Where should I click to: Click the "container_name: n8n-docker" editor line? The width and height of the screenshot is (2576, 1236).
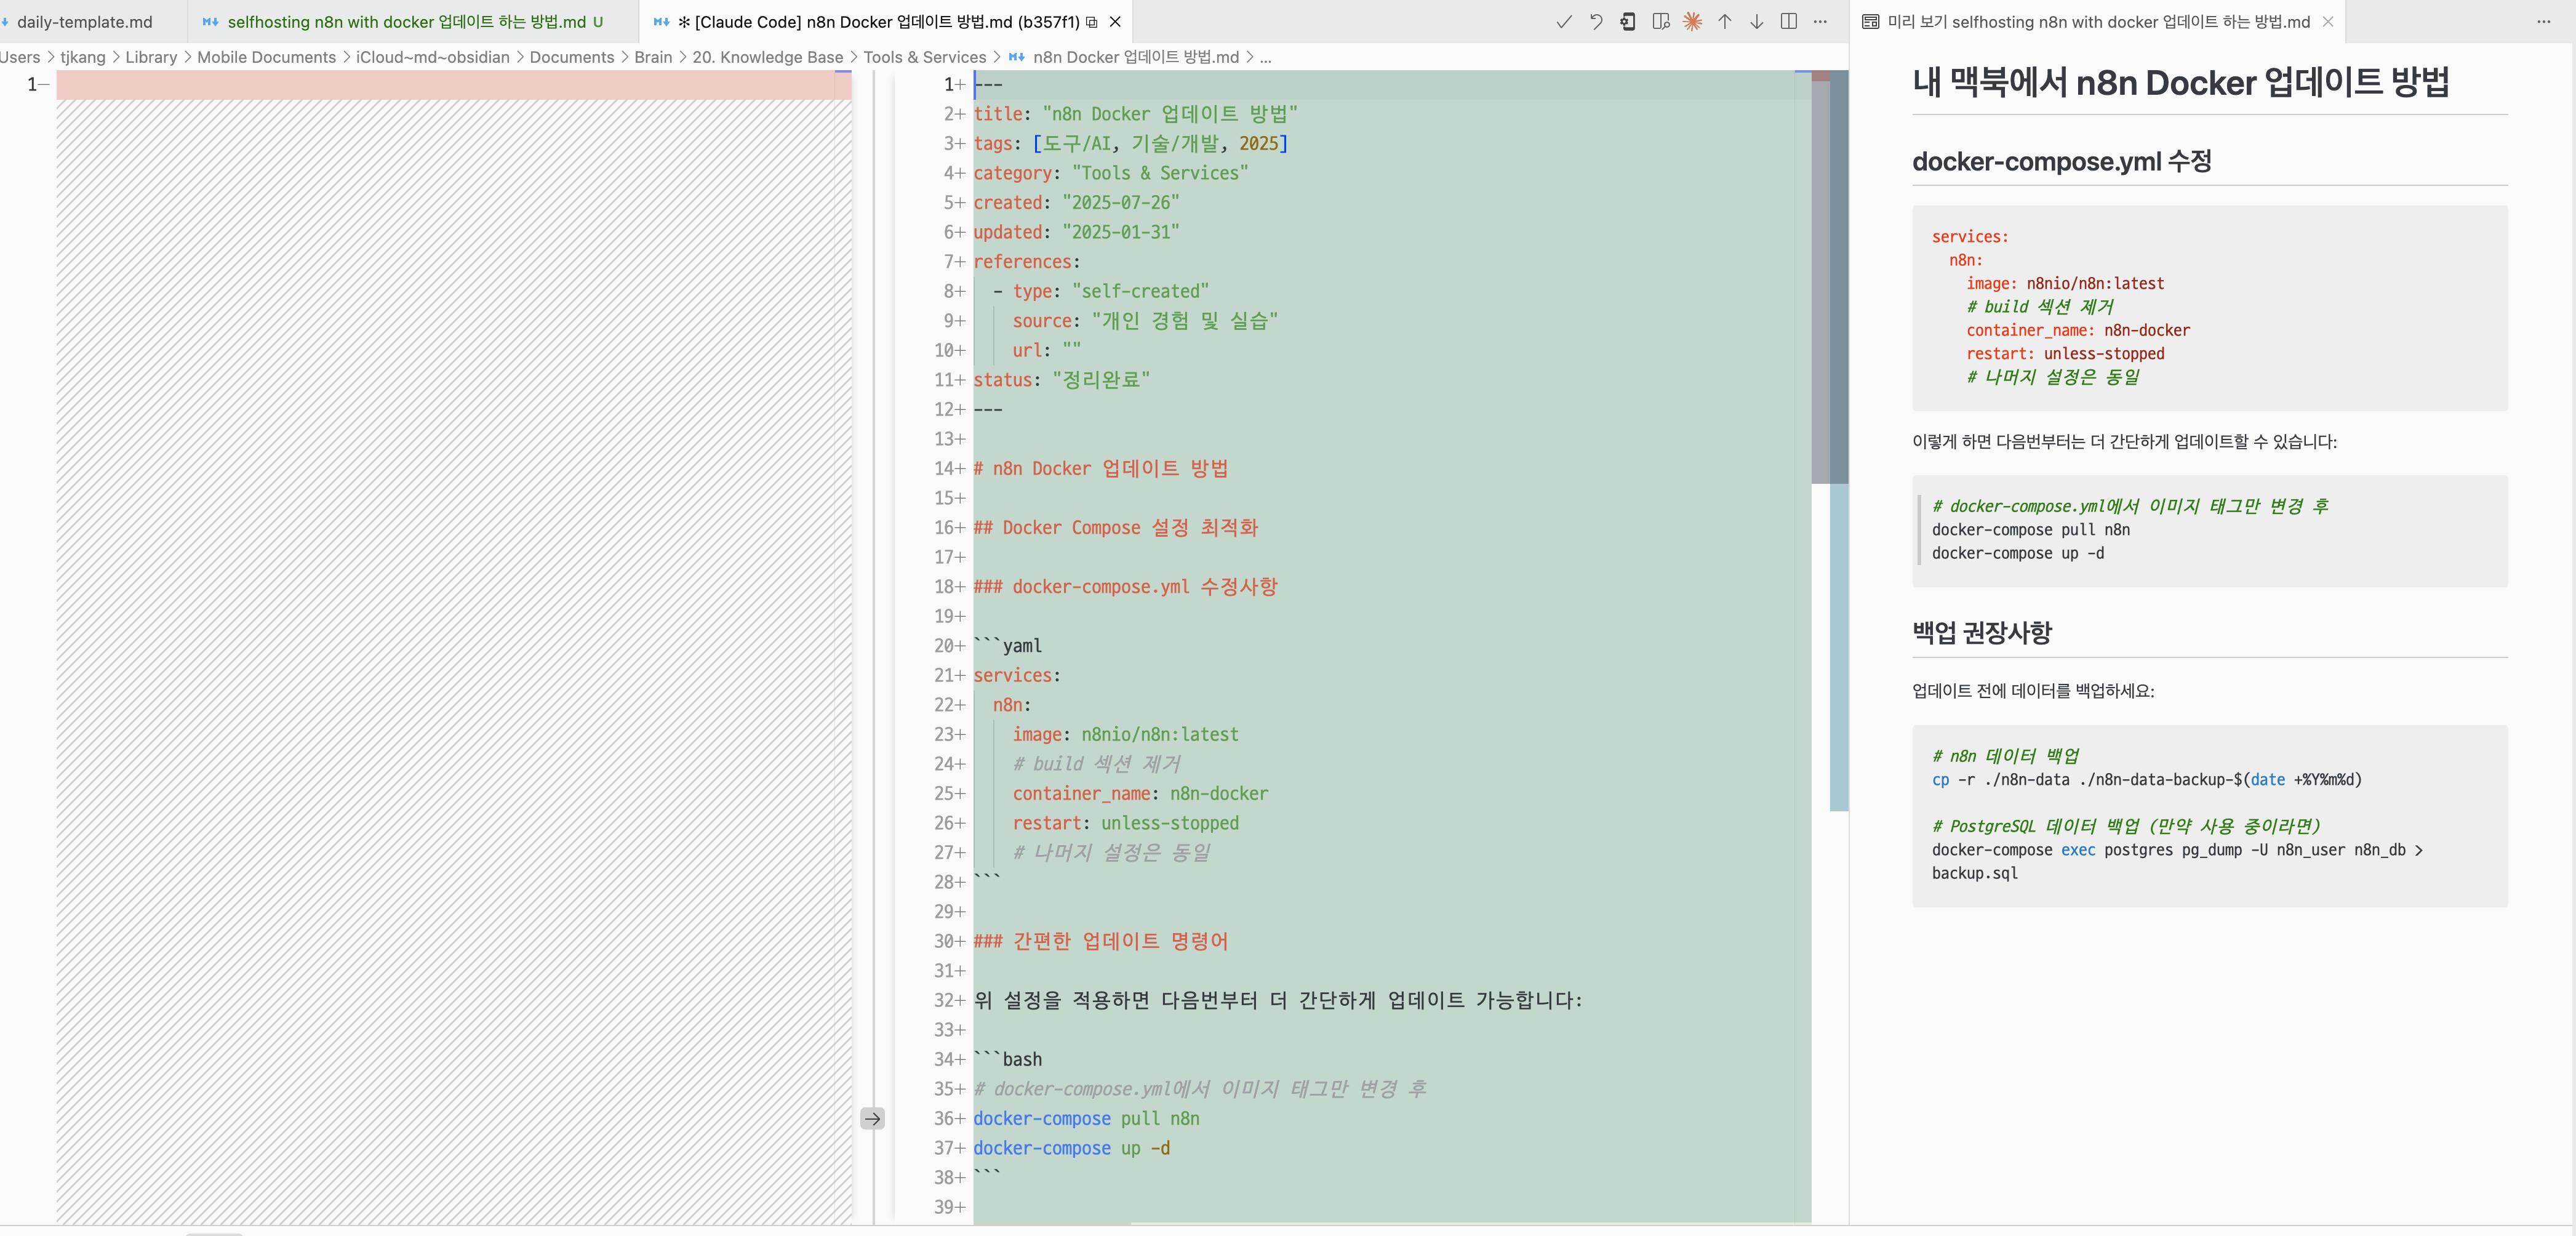[1140, 793]
